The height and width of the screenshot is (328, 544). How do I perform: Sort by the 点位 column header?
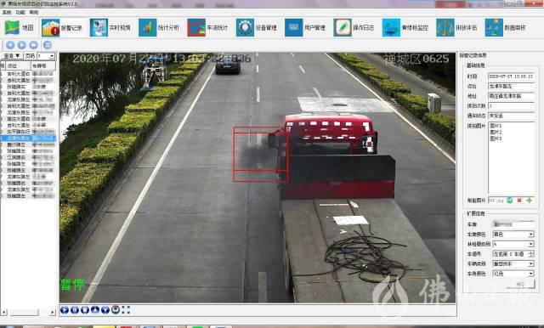point(18,65)
